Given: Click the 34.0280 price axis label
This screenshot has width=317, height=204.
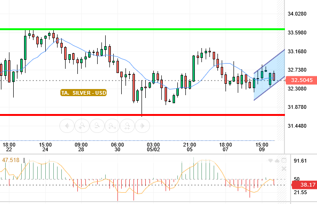Looking at the screenshot, I should point(297,14).
